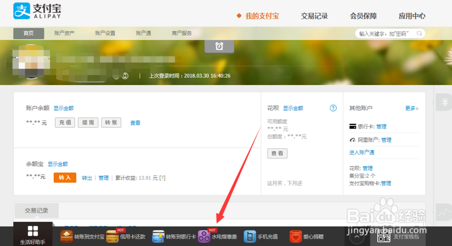The image size is (452, 246).
Task: Click the blurred profile avatar
Action: point(31,61)
